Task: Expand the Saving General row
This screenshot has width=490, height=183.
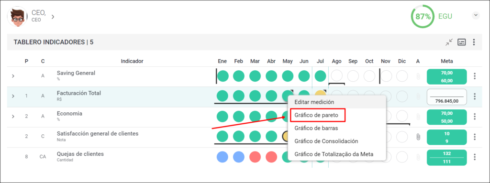Action: (13, 76)
